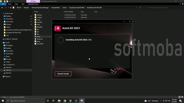Cancel the AutoCAD 2023 installation

63,74
